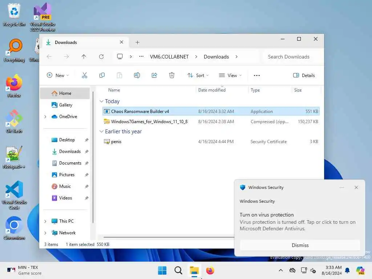Select the Chromium desktop icon

pyautogui.click(x=14, y=229)
